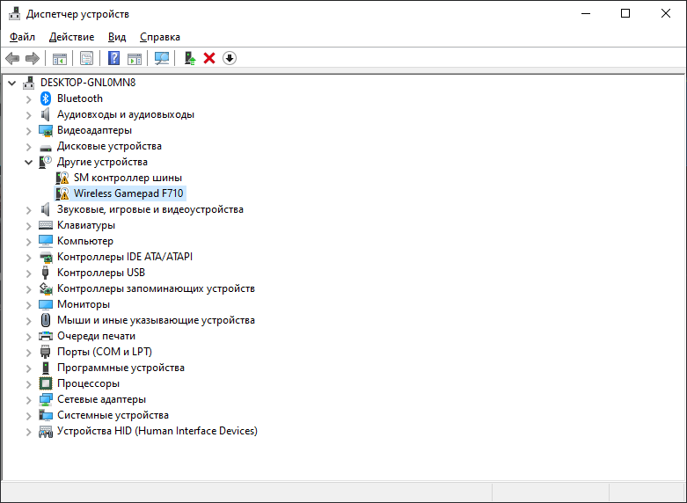Expand the Сетевые адаптеры node
Image resolution: width=687 pixels, height=503 pixels.
29,399
